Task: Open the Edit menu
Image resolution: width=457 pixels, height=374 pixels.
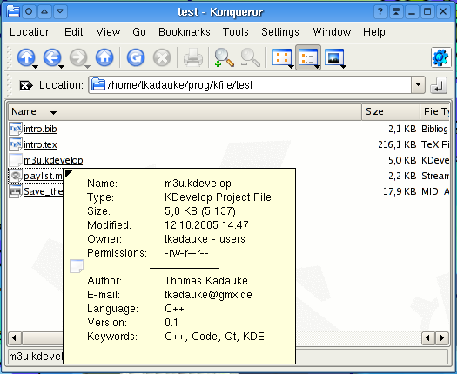Action: coord(73,32)
